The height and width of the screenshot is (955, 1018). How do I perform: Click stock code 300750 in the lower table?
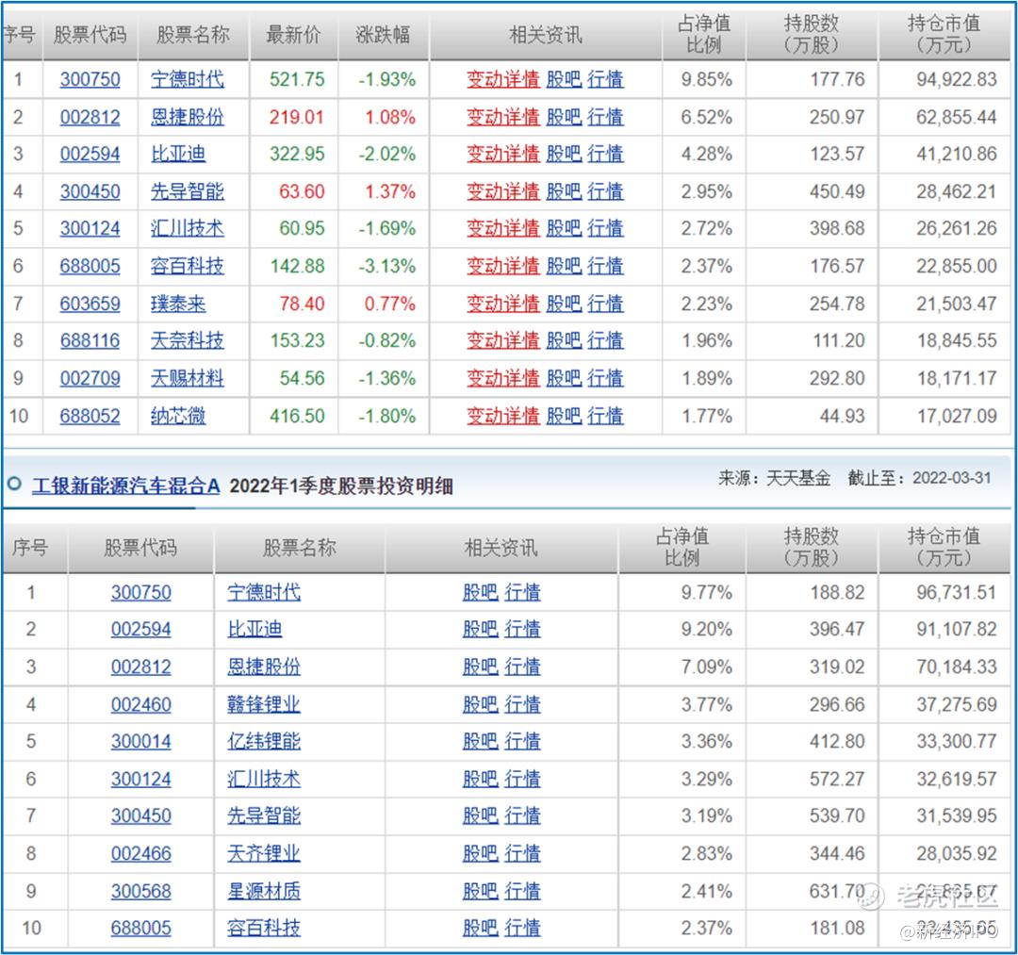click(140, 593)
